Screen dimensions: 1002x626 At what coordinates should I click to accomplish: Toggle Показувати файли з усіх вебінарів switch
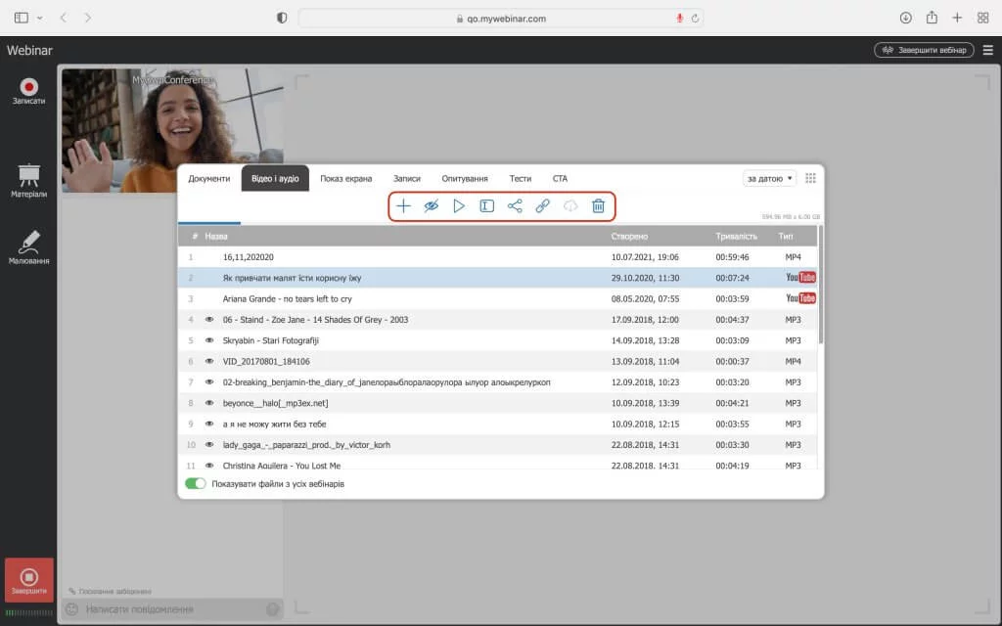(196, 484)
